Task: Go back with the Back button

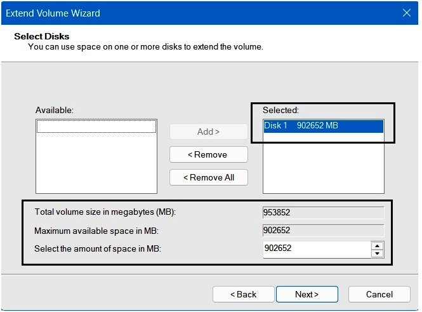Action: click(x=243, y=294)
